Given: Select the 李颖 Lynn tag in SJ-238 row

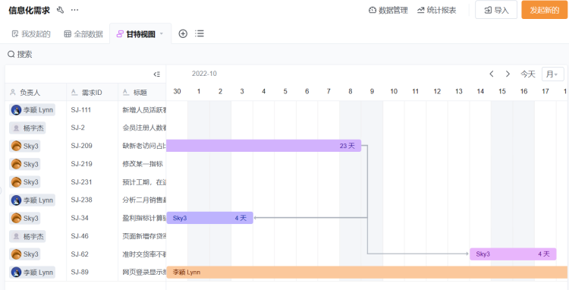Looking at the screenshot, I should click(x=33, y=200).
